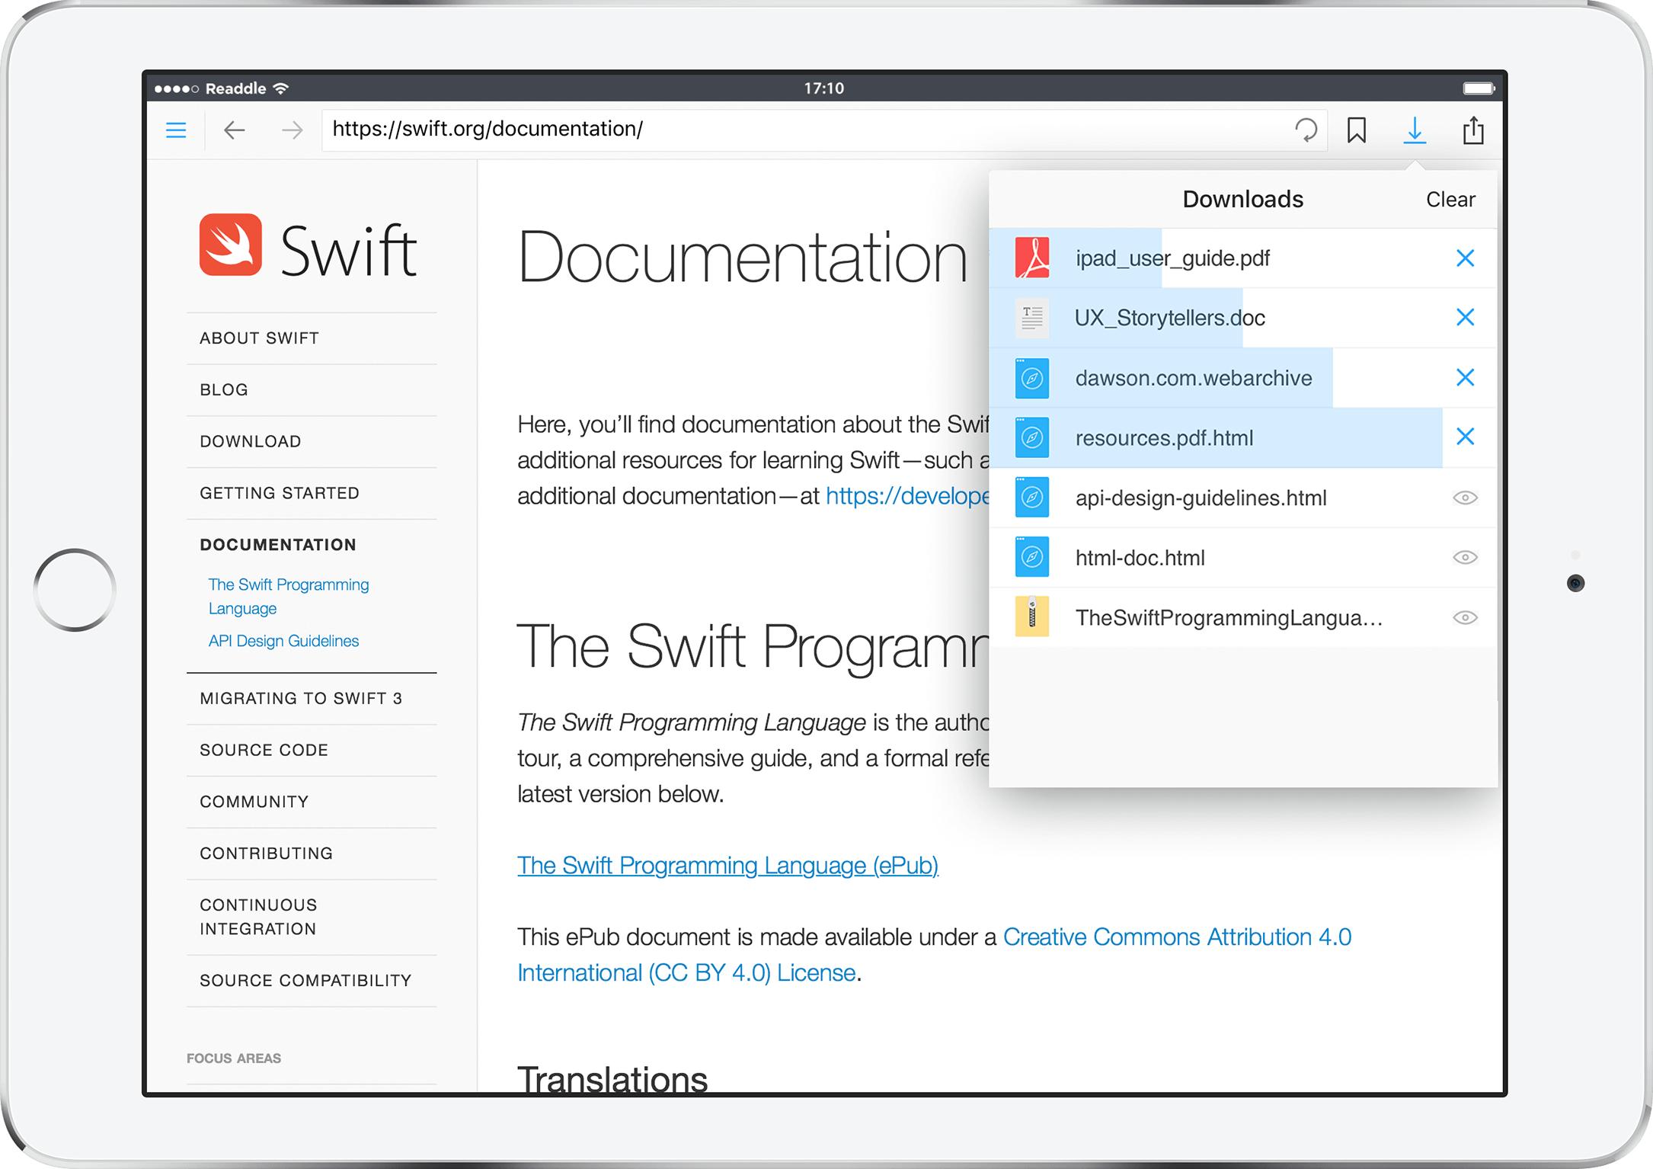Clear the downloads list

click(1450, 200)
